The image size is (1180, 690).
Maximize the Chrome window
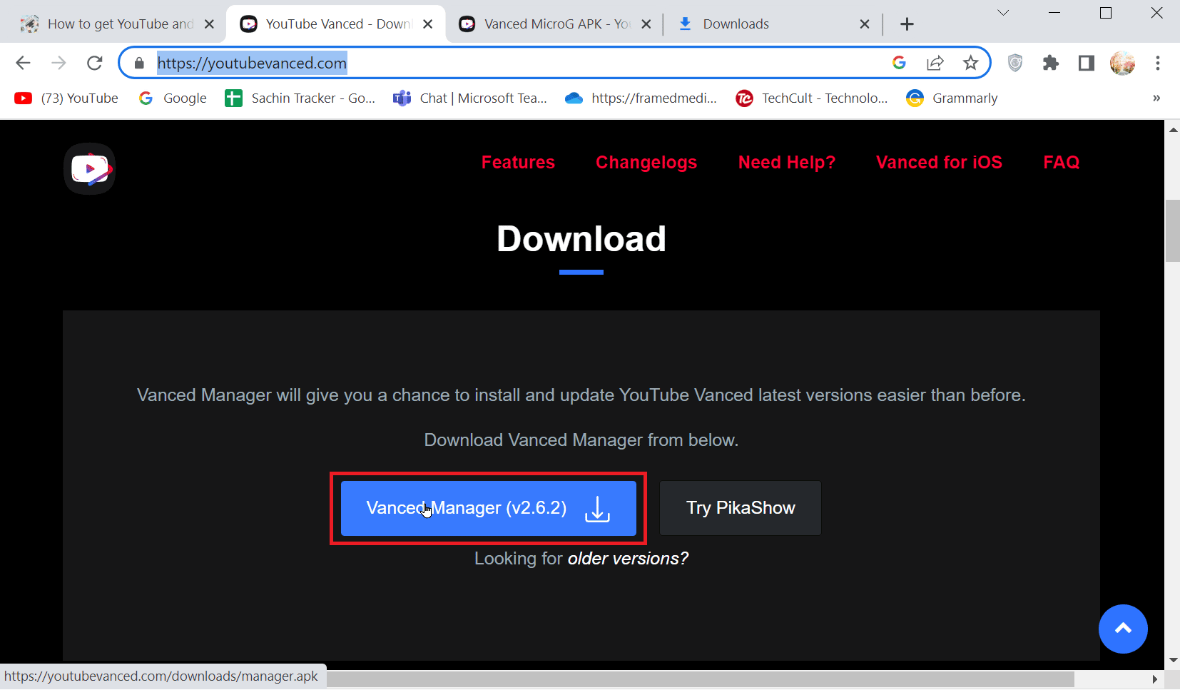click(x=1106, y=13)
